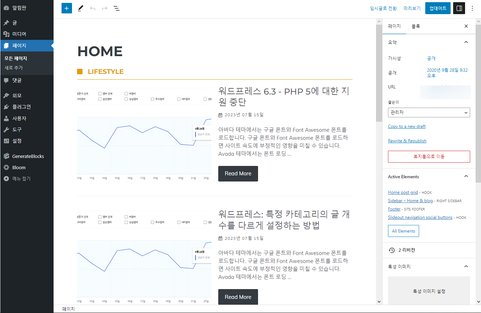Switch to the 페이지 sidebar tab
The height and width of the screenshot is (313, 481).
(394, 26)
